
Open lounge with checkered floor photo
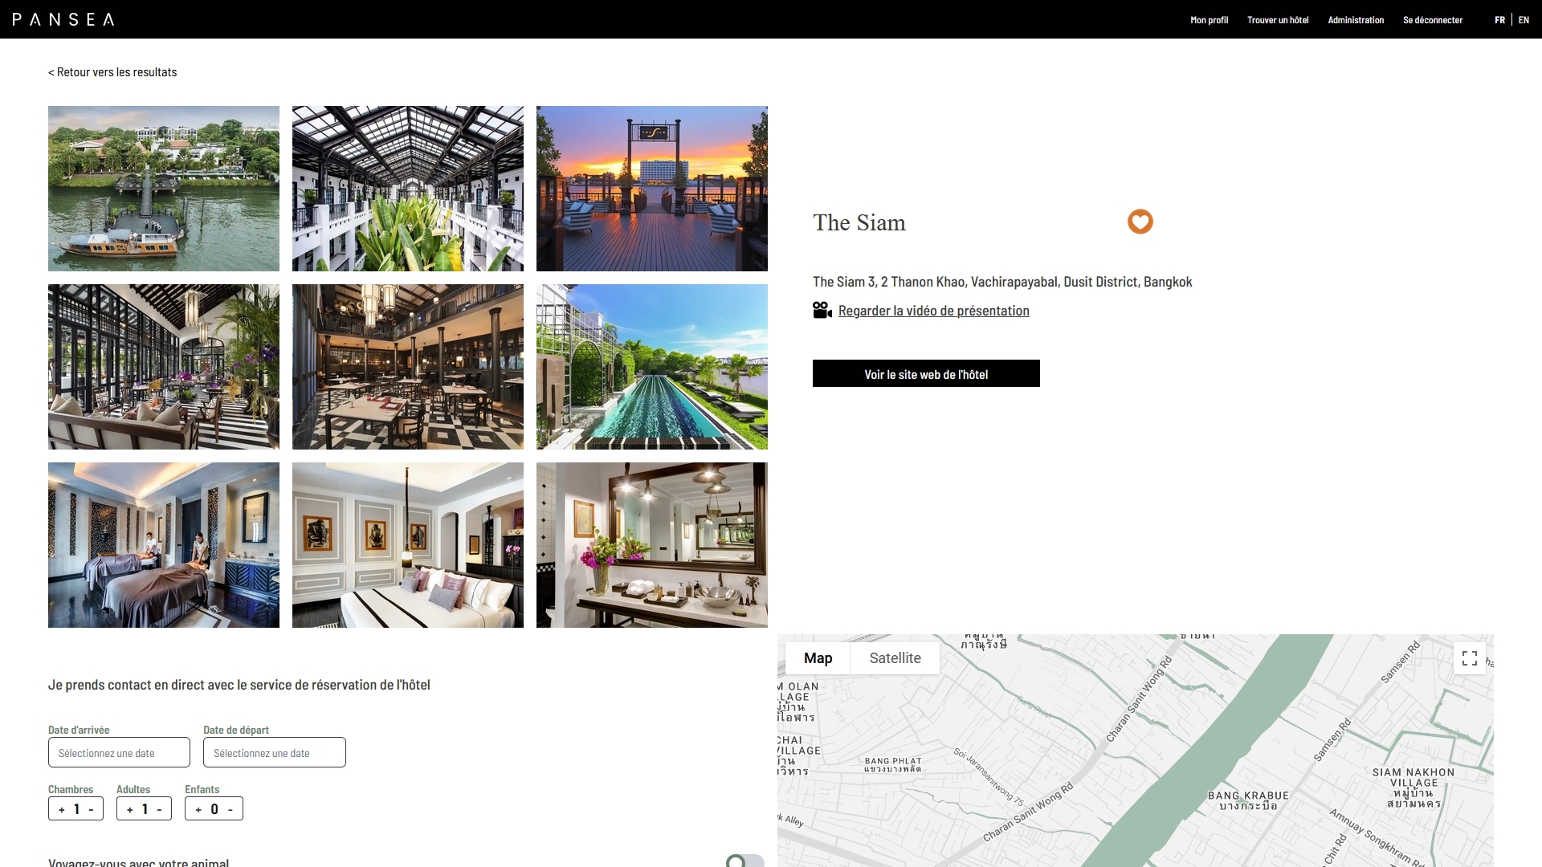click(x=164, y=367)
